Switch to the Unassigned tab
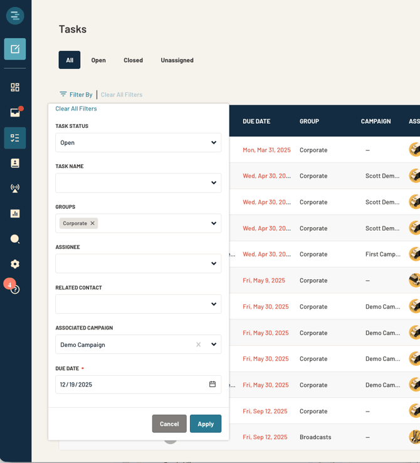This screenshot has width=420, height=463. pos(177,60)
